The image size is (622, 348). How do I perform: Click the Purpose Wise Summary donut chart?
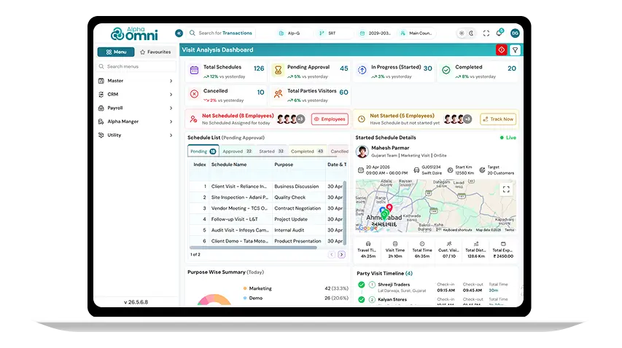point(214,300)
